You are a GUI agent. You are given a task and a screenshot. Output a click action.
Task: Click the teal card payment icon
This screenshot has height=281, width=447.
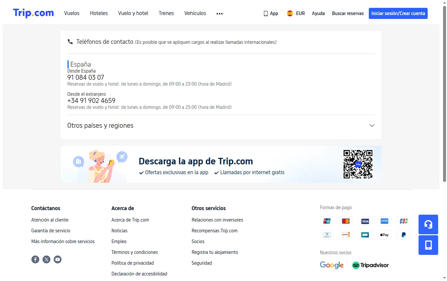coord(365,235)
